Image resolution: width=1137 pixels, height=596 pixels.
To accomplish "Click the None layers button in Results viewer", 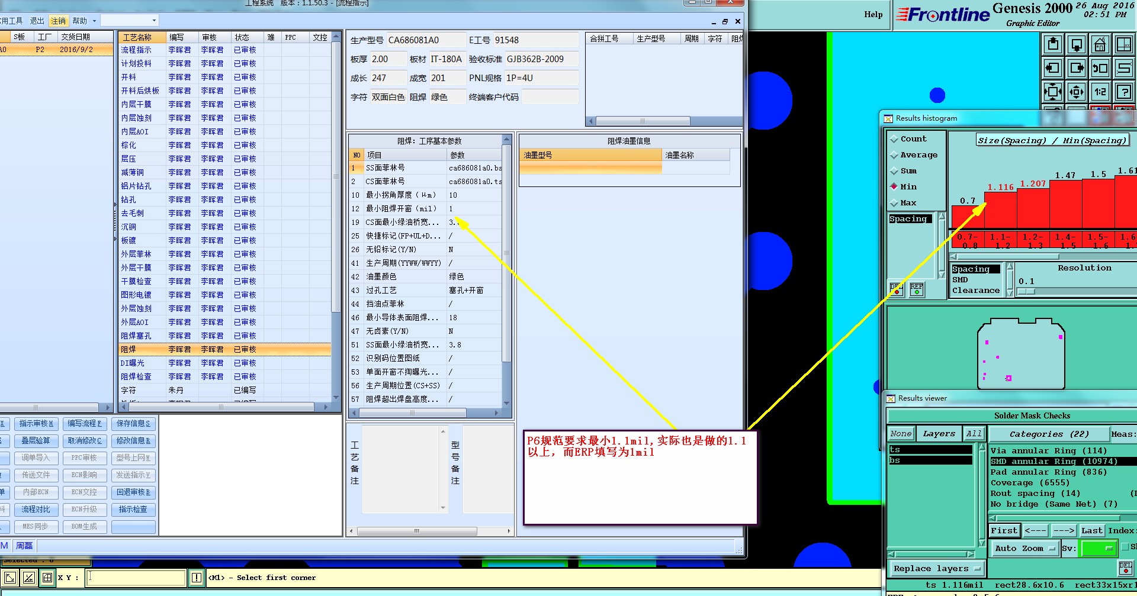I will coord(901,434).
